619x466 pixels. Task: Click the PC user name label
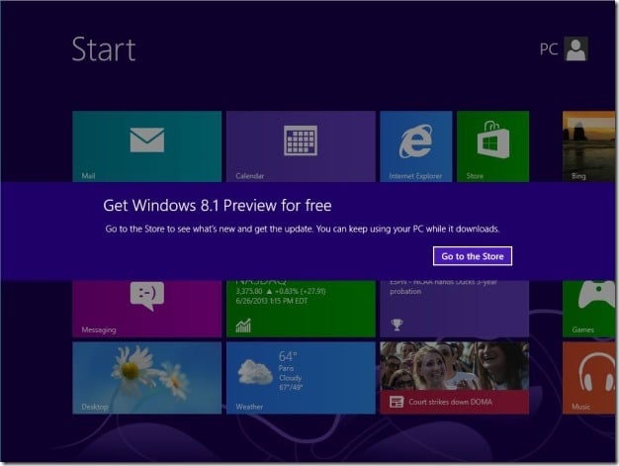(x=549, y=49)
